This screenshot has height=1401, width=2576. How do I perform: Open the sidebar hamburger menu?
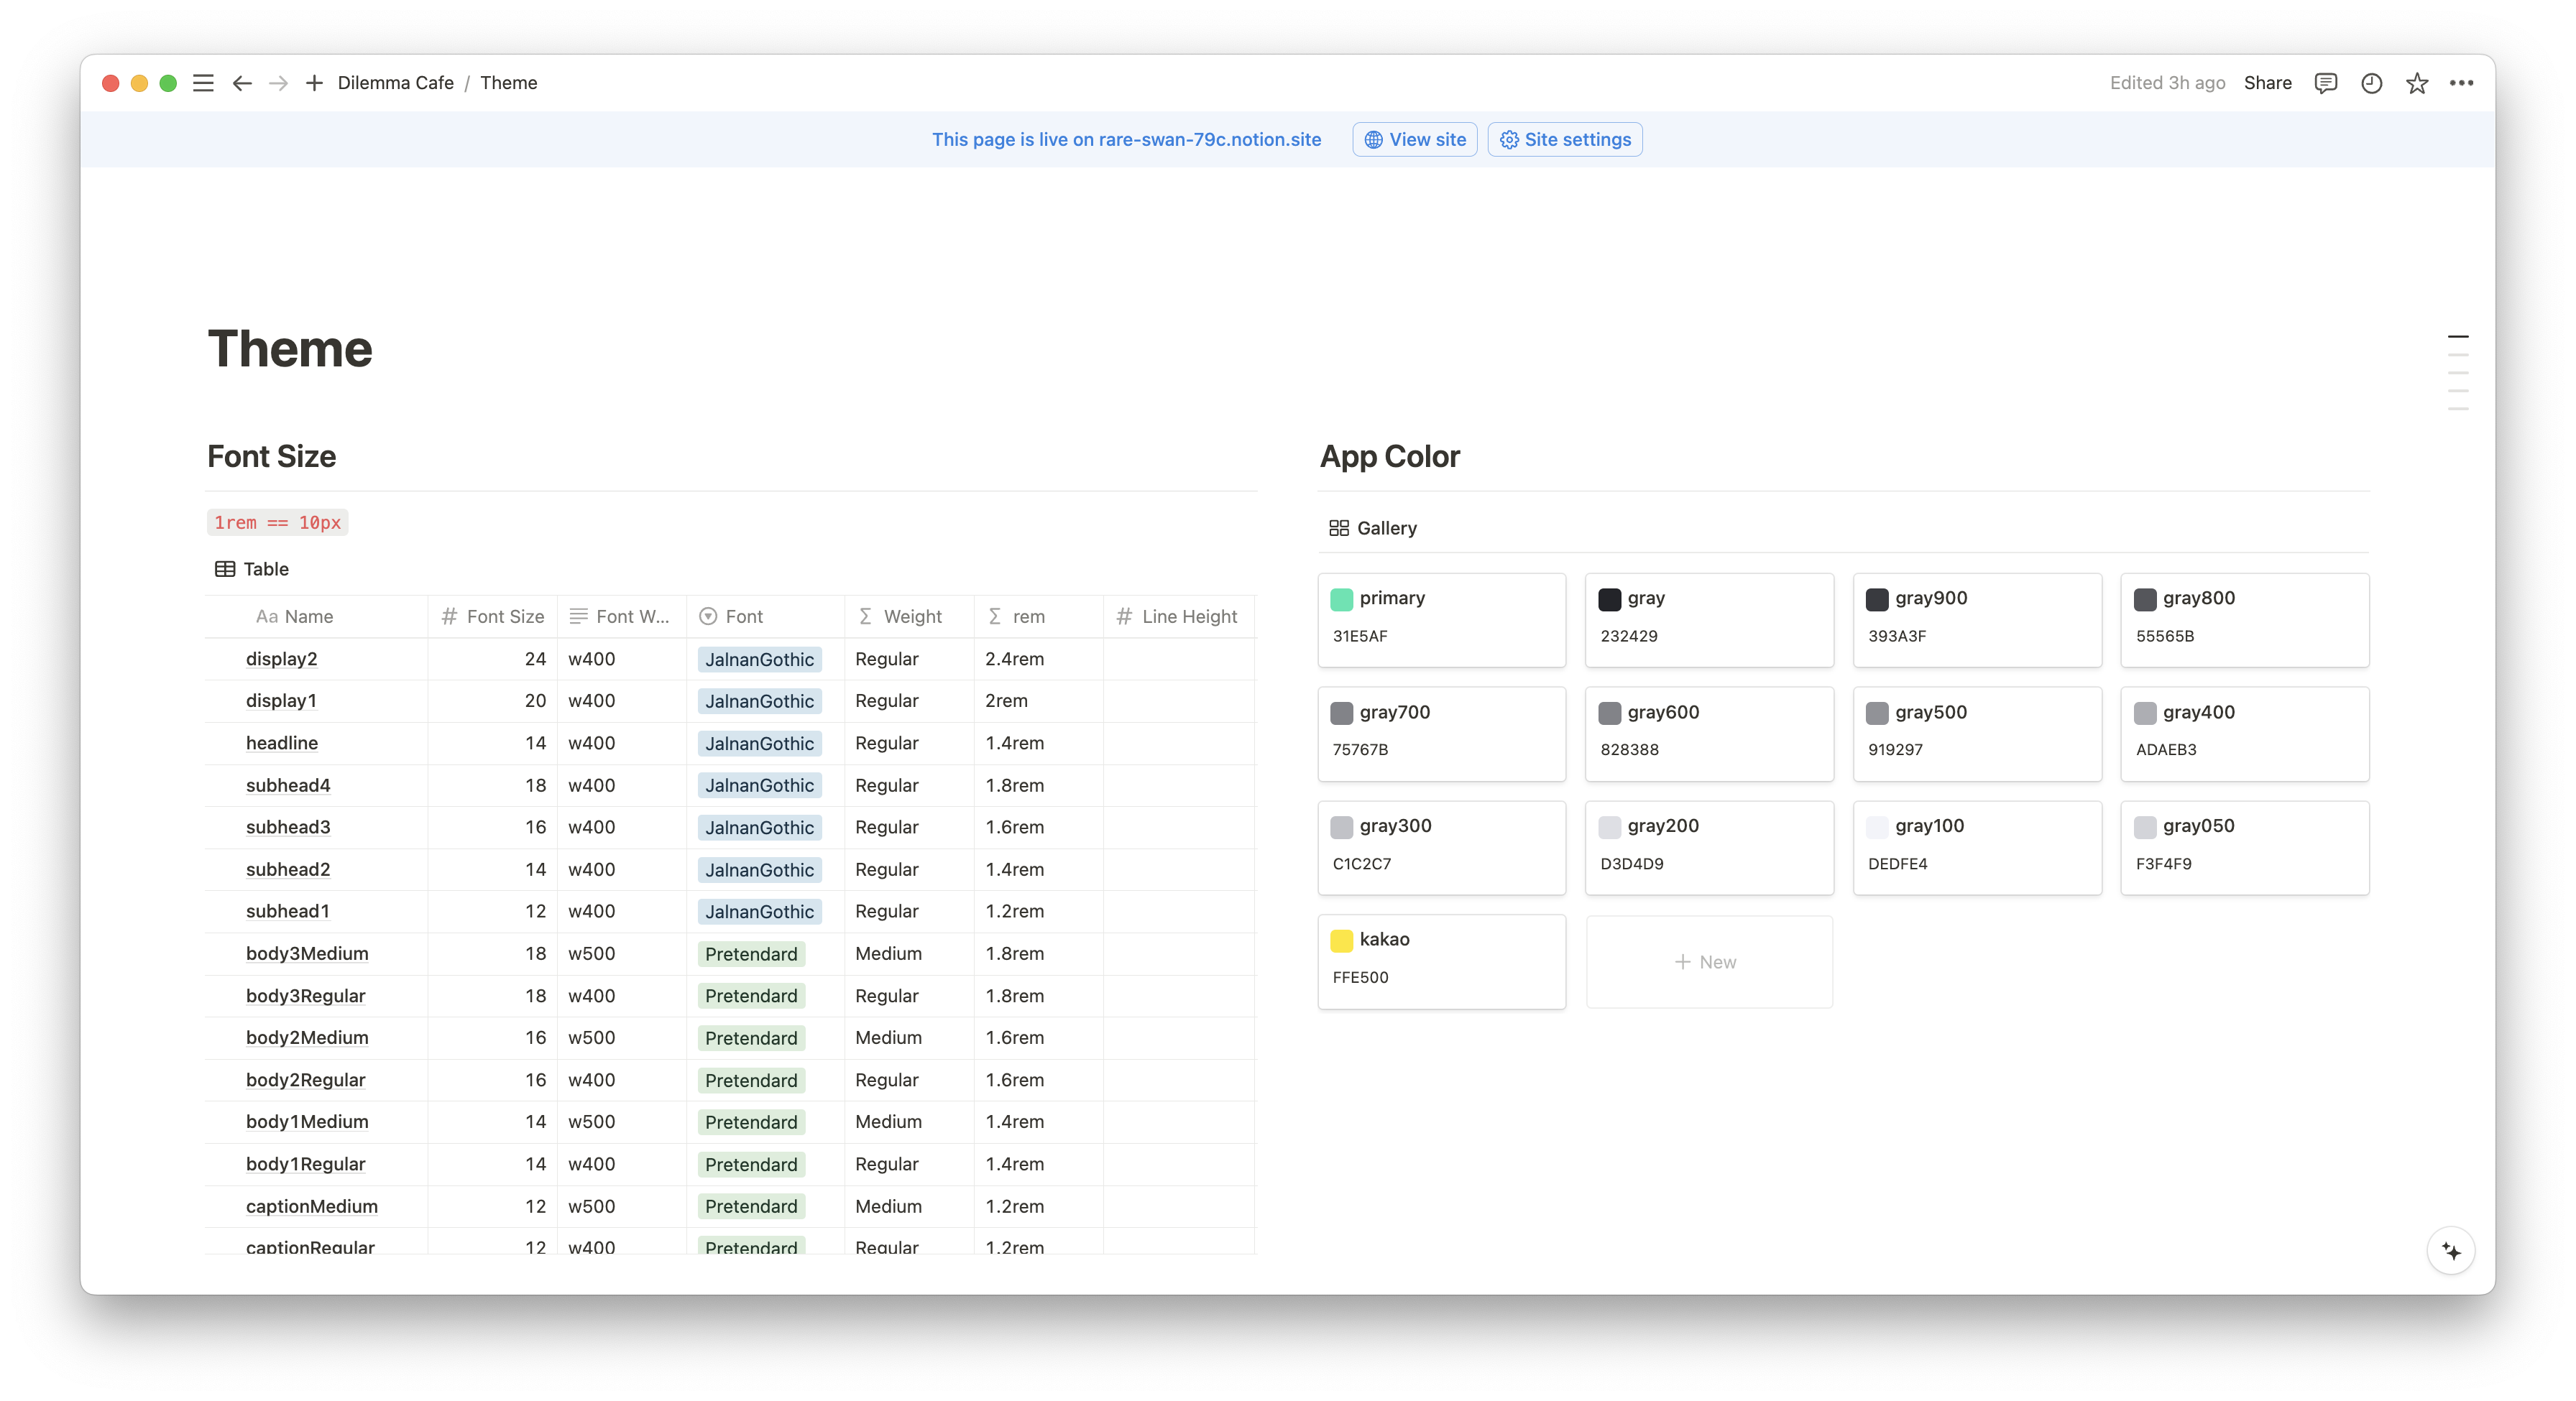coord(203,83)
